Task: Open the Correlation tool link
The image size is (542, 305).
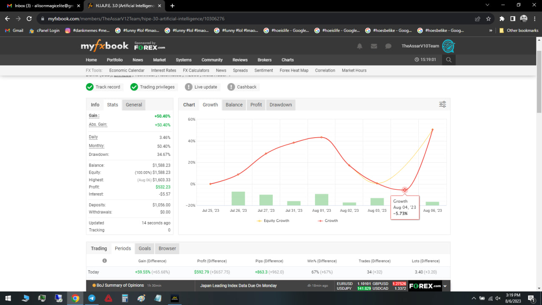Action: 325,70
